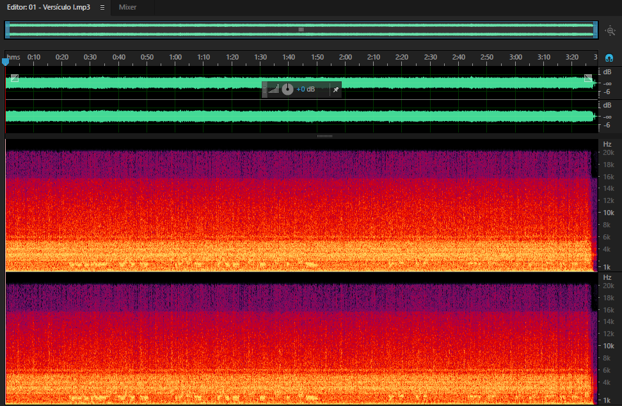Click the overview navigator's right edge handle

click(595, 29)
